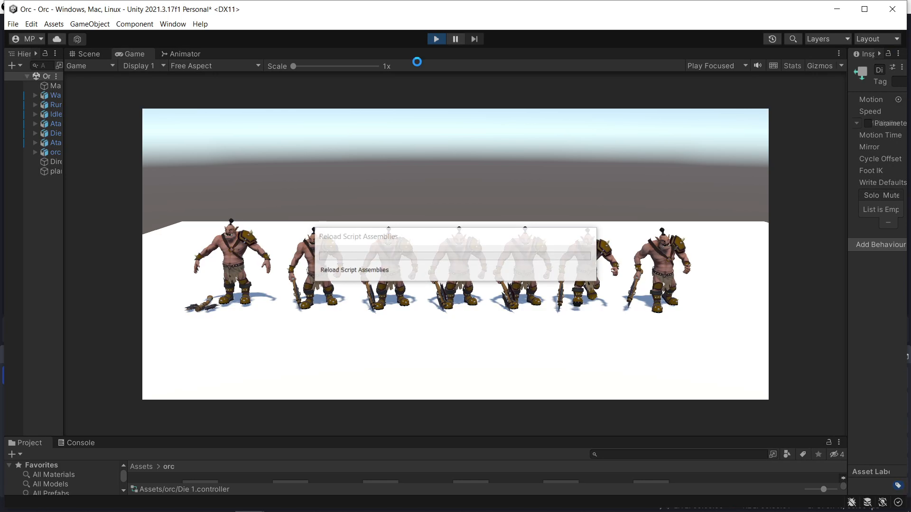The width and height of the screenshot is (911, 512).
Task: Click the global search magnifier icon
Action: click(793, 39)
